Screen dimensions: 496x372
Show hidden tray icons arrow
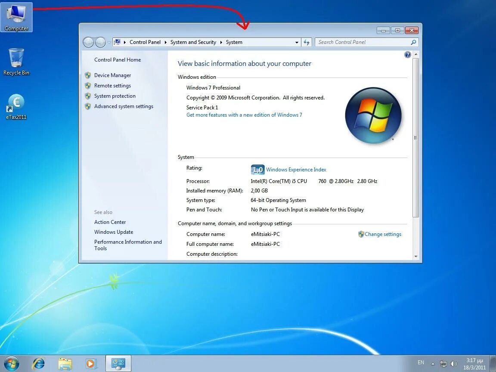pyautogui.click(x=433, y=364)
